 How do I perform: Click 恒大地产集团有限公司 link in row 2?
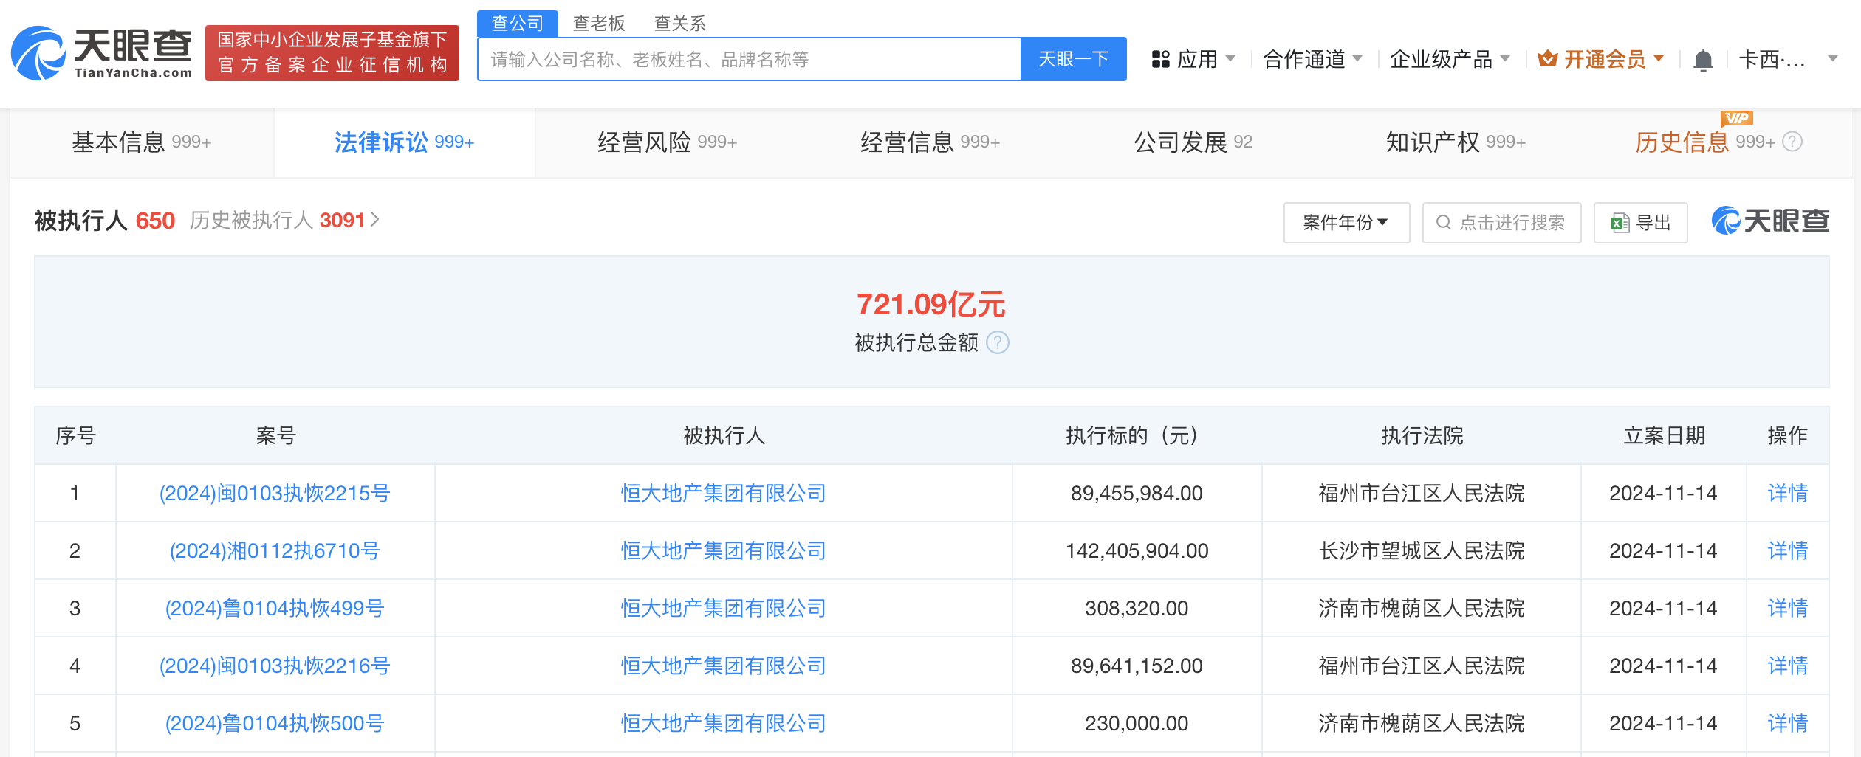click(x=722, y=550)
